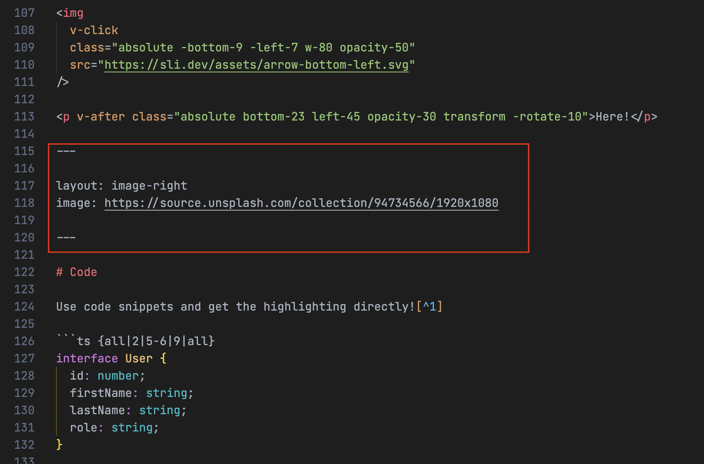
Task: Click the v-click directive
Action: tap(94, 30)
